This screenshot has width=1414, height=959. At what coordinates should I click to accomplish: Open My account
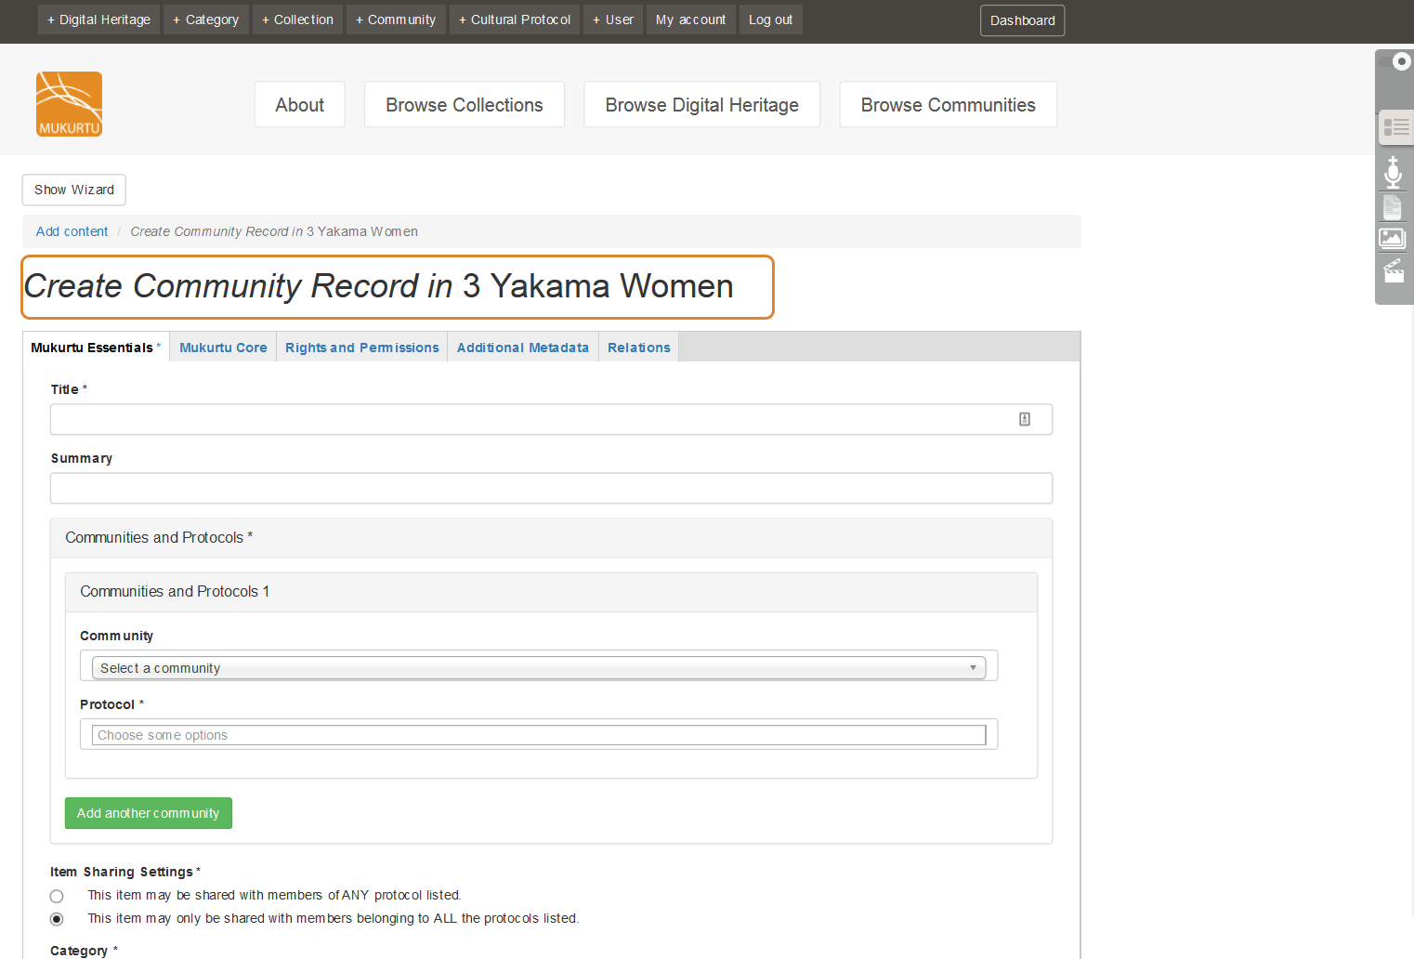pos(691,20)
